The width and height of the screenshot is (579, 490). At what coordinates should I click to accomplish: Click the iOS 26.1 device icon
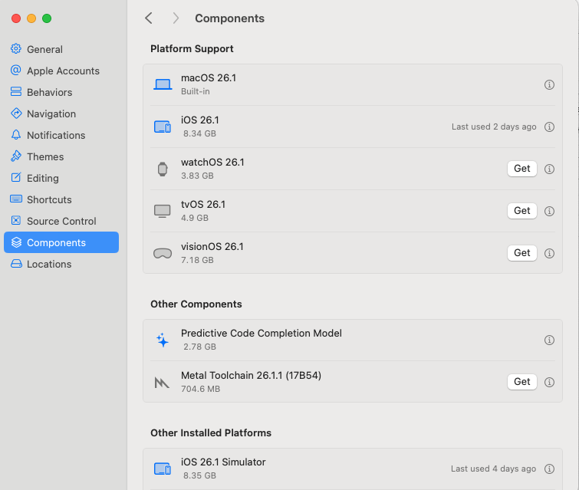163,127
